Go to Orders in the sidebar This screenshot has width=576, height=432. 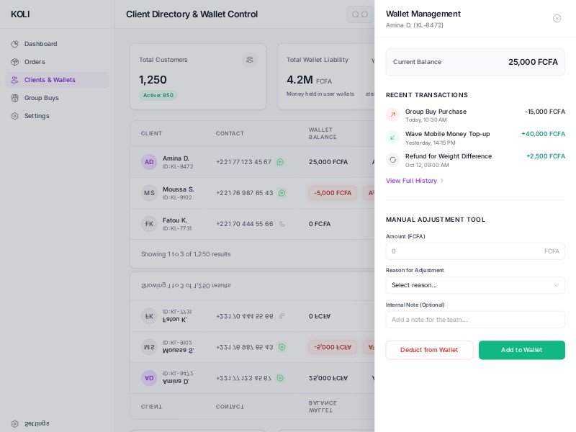point(34,62)
